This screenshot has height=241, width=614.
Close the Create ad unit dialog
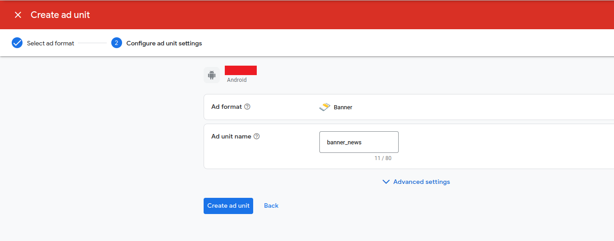[x=18, y=15]
